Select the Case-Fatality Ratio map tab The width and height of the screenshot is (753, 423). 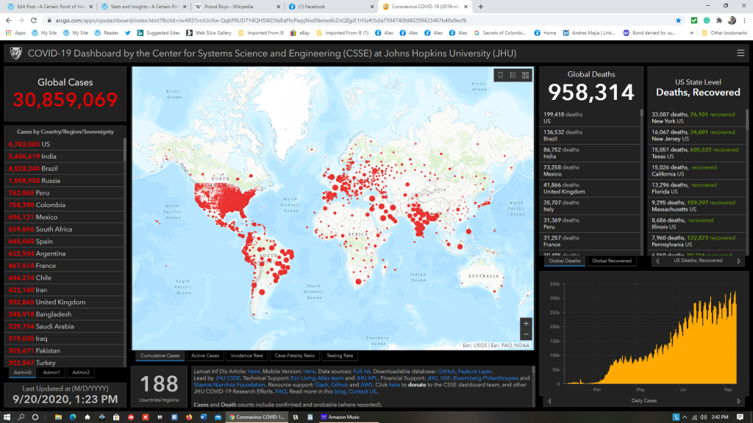294,355
